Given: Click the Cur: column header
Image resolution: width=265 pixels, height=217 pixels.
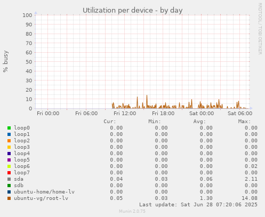Looking at the screenshot, I should 110,122.
